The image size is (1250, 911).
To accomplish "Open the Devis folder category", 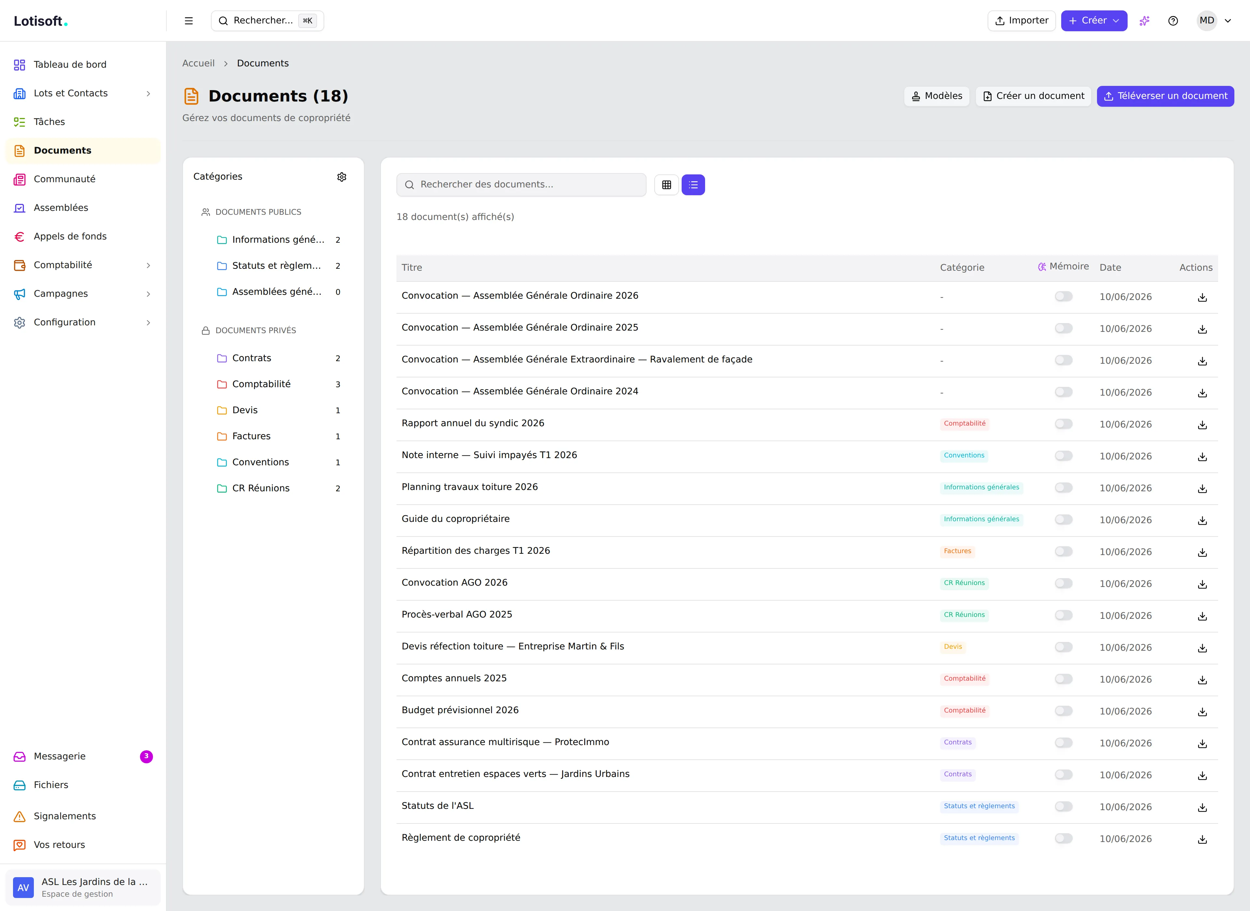I will coord(279,410).
